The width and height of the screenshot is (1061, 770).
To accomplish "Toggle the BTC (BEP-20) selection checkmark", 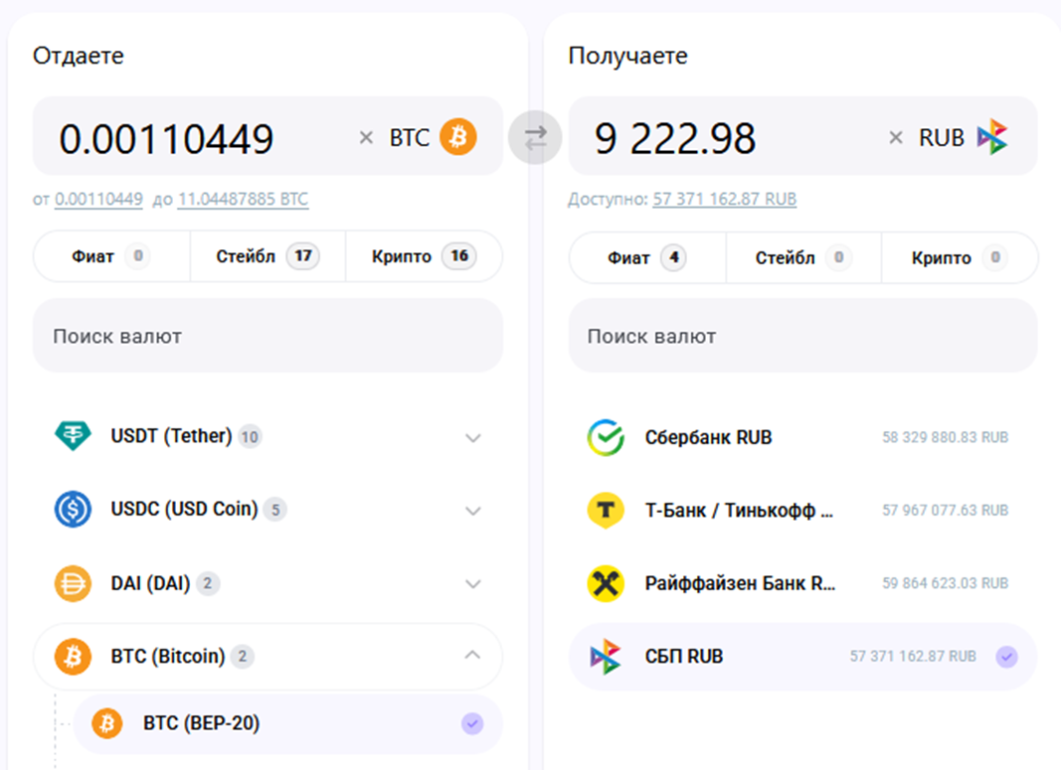I will pos(472,724).
